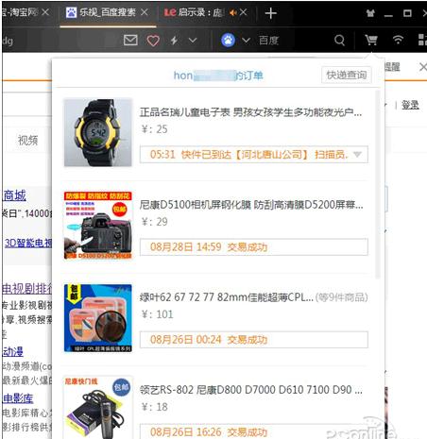Open a new tab with plus button
427x439 pixels.
coord(270,13)
